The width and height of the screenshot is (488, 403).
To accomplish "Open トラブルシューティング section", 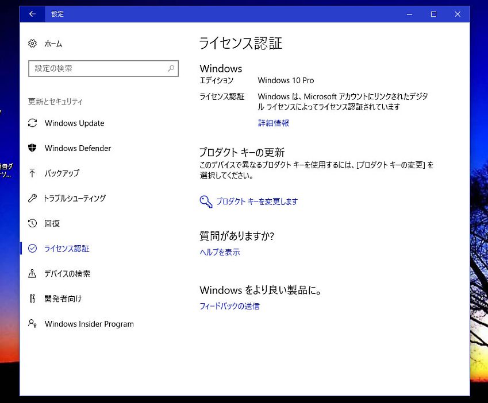I will coord(75,198).
